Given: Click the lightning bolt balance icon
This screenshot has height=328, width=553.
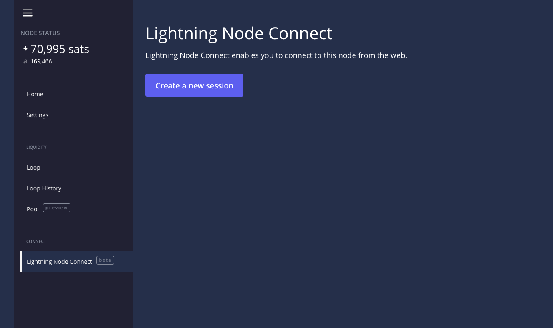Looking at the screenshot, I should (x=25, y=49).
